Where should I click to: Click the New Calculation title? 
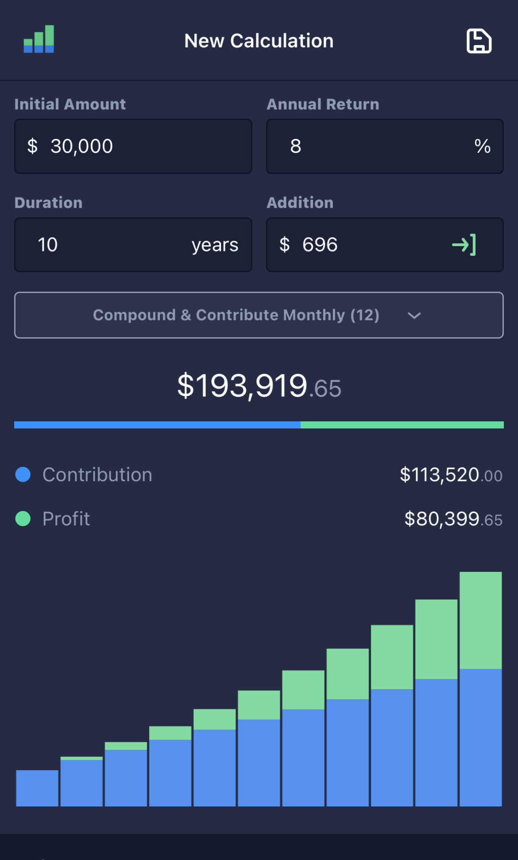(x=259, y=41)
